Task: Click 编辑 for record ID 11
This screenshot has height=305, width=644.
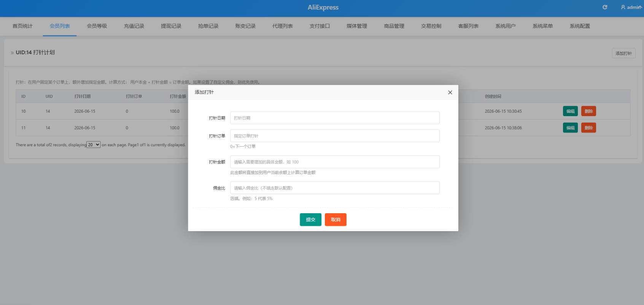Action: coord(570,128)
